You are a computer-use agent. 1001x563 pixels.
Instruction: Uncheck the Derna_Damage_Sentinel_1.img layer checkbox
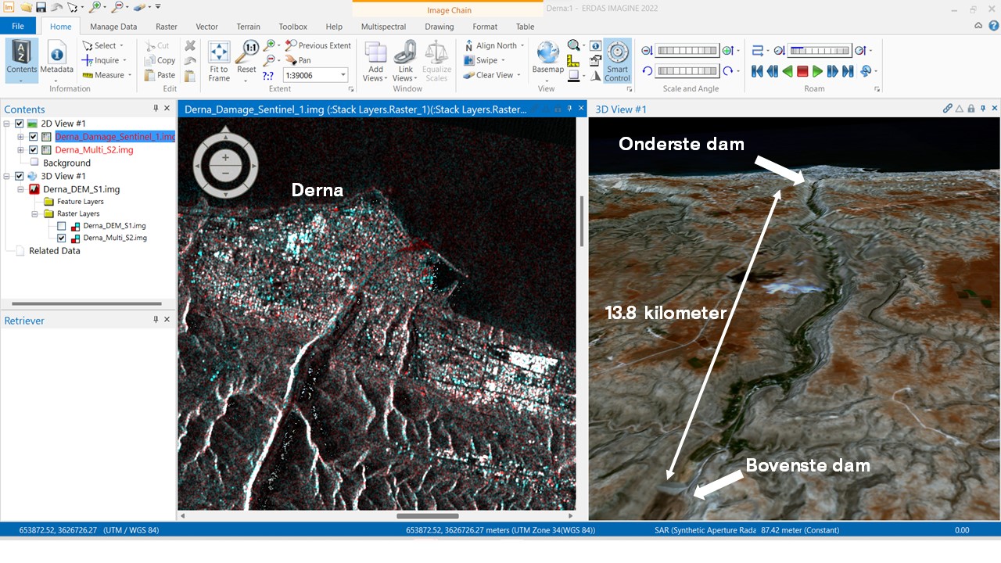point(33,137)
